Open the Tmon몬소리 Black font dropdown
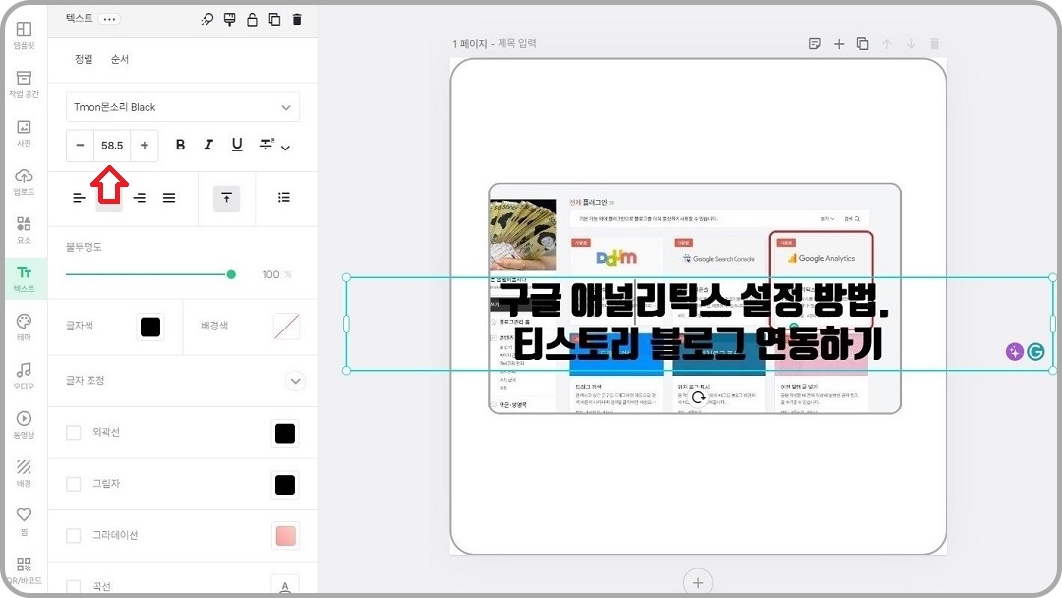This screenshot has height=598, width=1062. tap(182, 106)
